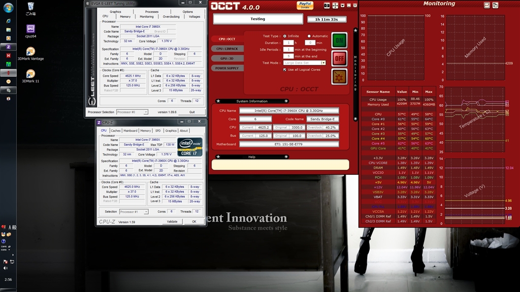Select the 3DMark 11 desktop shortcut
Image resolution: width=520 pixels, height=292 pixels.
pyautogui.click(x=30, y=76)
